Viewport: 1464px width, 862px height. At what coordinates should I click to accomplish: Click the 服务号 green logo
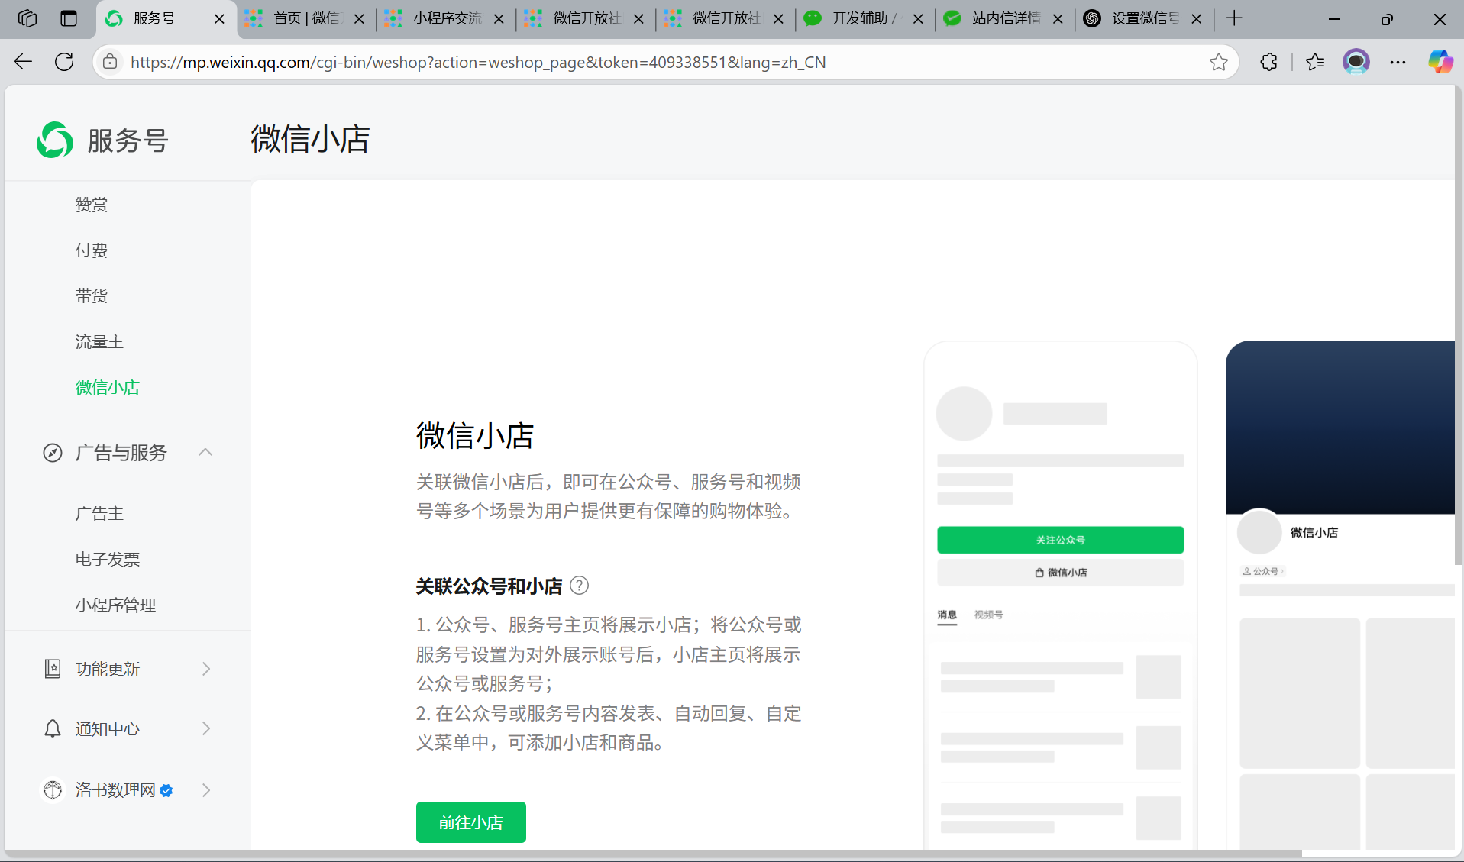(x=55, y=140)
